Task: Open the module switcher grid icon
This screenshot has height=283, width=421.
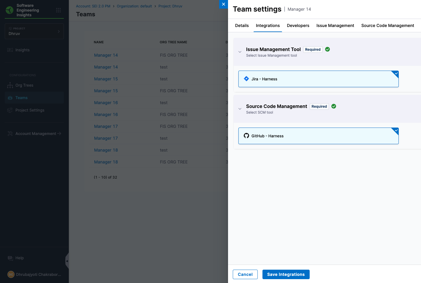Action: coord(58,10)
